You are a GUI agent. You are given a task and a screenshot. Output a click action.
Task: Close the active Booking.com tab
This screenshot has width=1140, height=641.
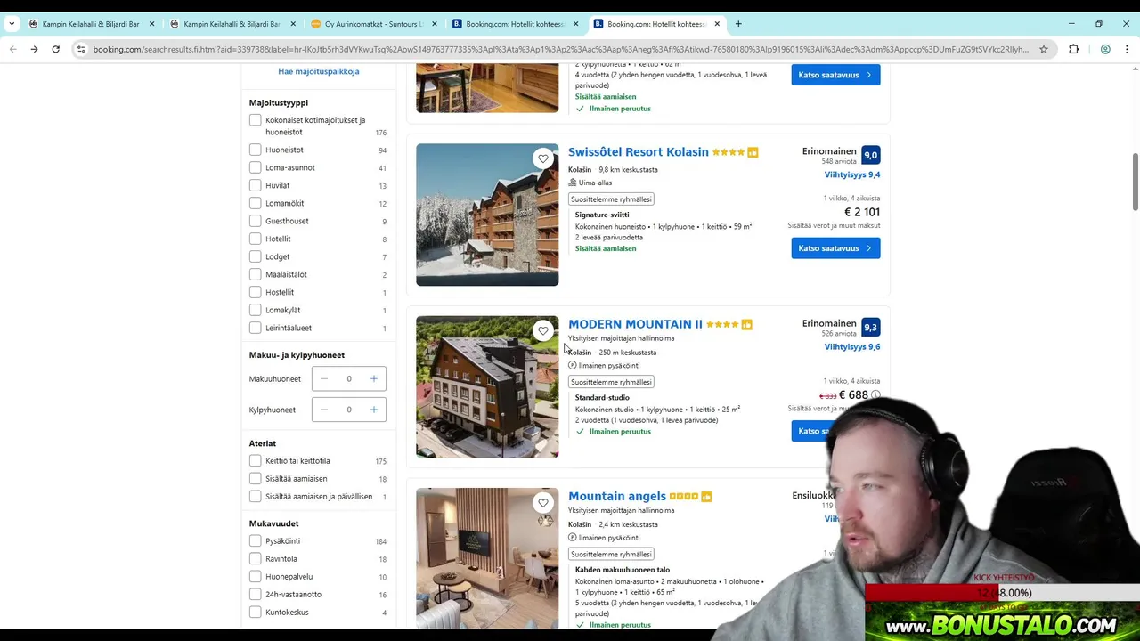coord(717,24)
